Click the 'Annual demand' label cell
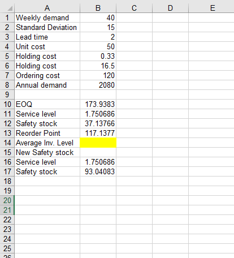Screen dimensions: 234x258 point(47,85)
